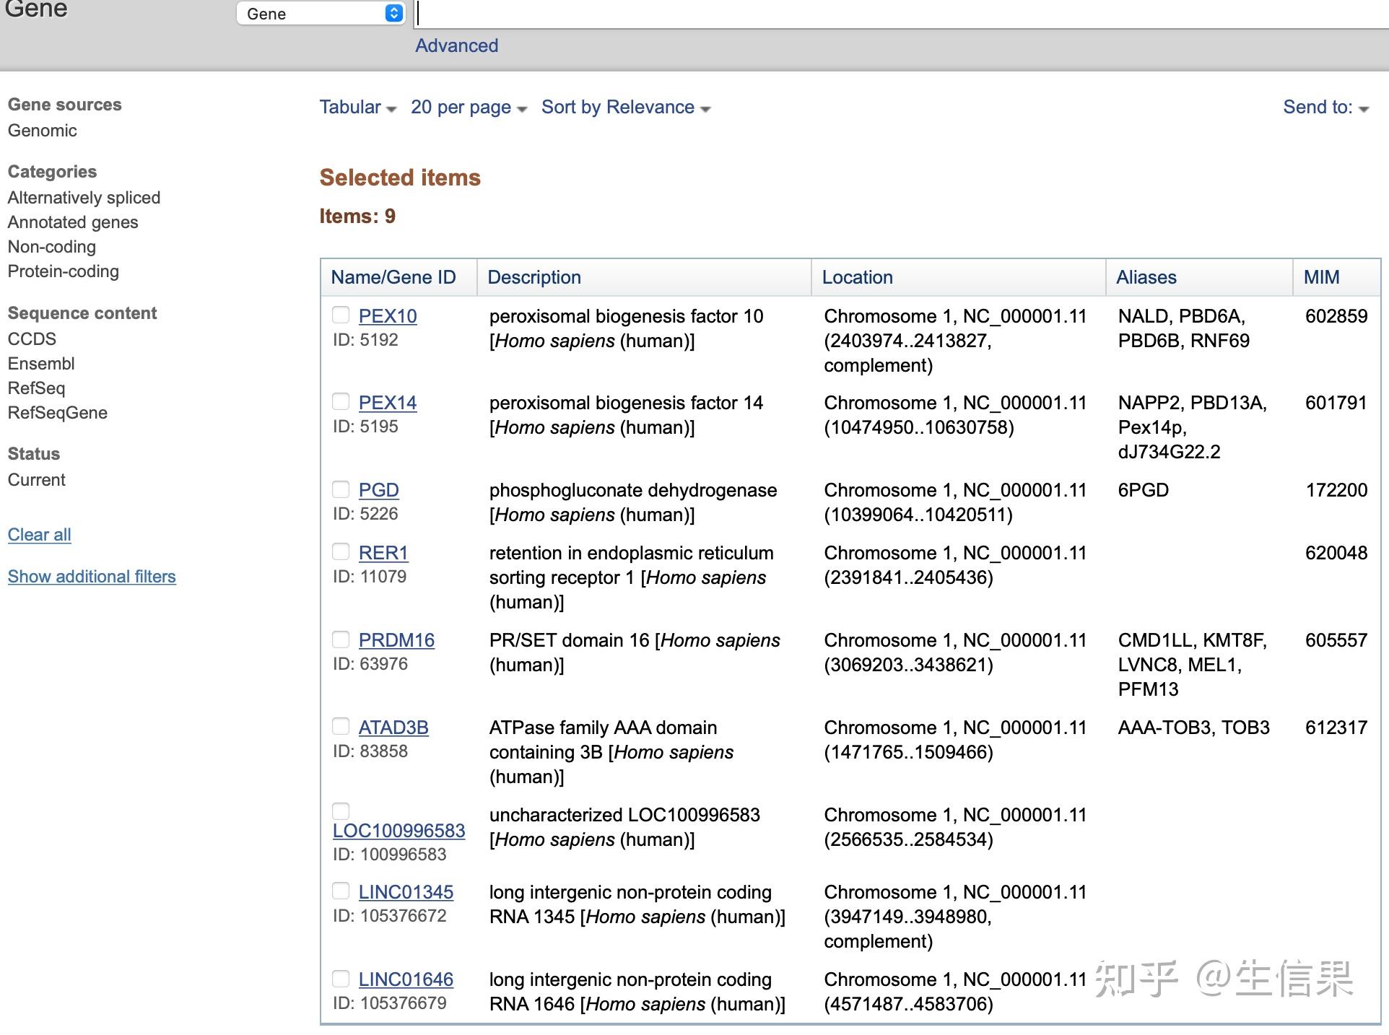Open the Advanced search link
The height and width of the screenshot is (1035, 1389).
click(x=456, y=45)
